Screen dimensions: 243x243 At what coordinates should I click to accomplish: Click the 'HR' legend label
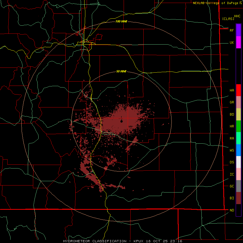[232, 126]
